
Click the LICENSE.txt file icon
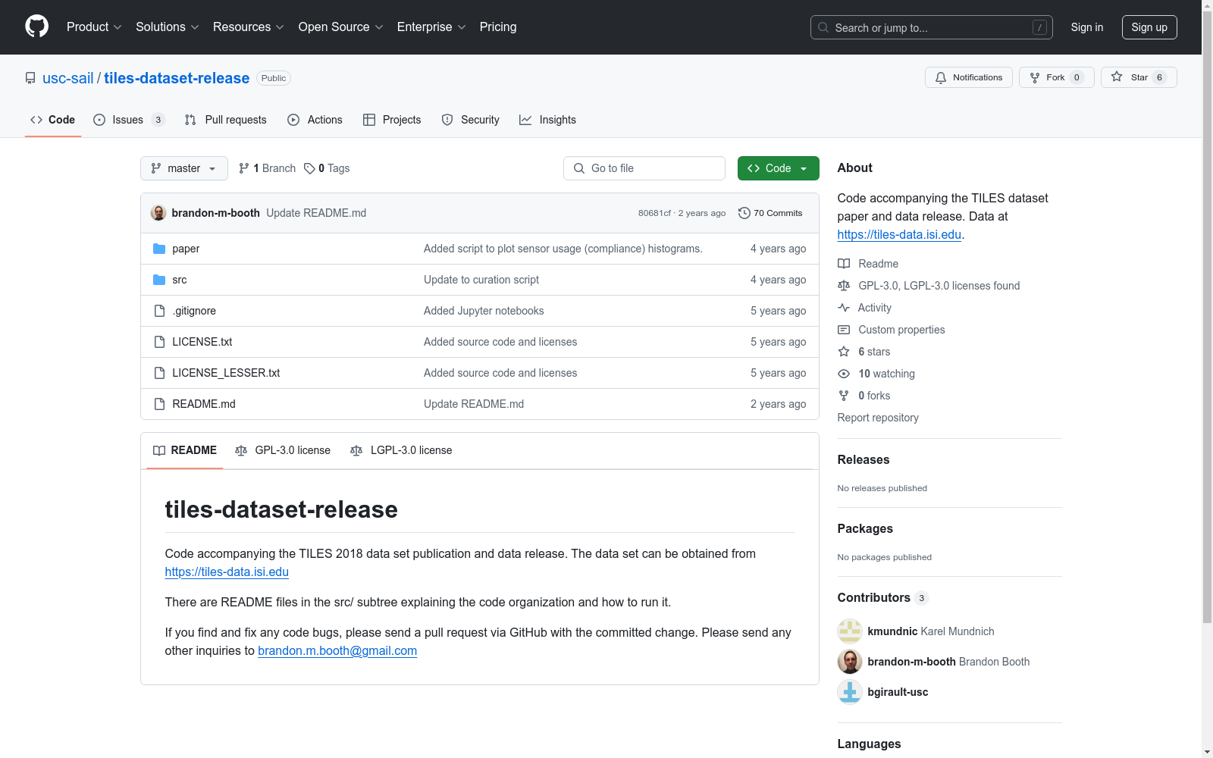click(159, 342)
